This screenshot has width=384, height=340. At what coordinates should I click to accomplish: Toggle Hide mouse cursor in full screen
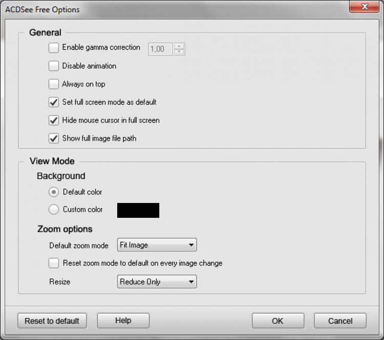[53, 120]
